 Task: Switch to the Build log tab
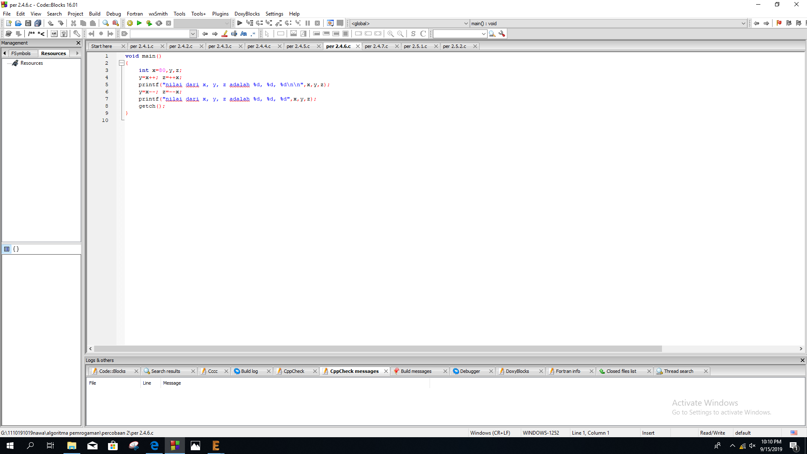[x=249, y=371]
